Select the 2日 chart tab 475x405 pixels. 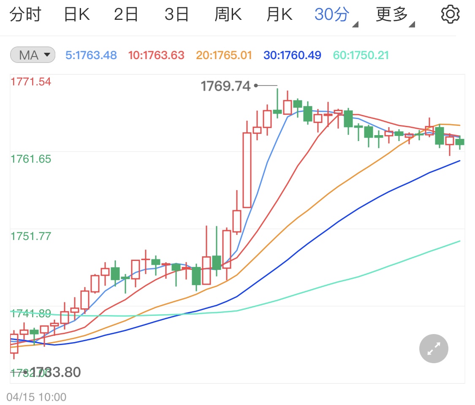click(126, 14)
